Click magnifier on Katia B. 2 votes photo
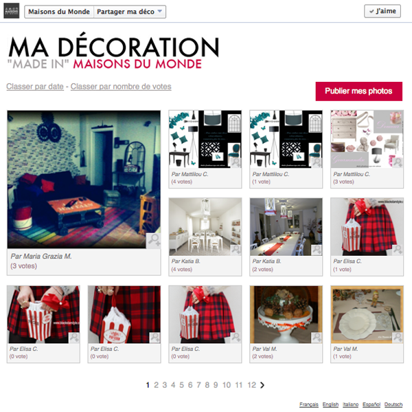This screenshot has width=412, height=412. coord(317,250)
